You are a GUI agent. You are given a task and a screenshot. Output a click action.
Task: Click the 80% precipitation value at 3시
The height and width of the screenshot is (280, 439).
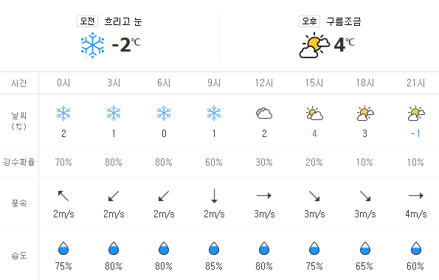(114, 162)
